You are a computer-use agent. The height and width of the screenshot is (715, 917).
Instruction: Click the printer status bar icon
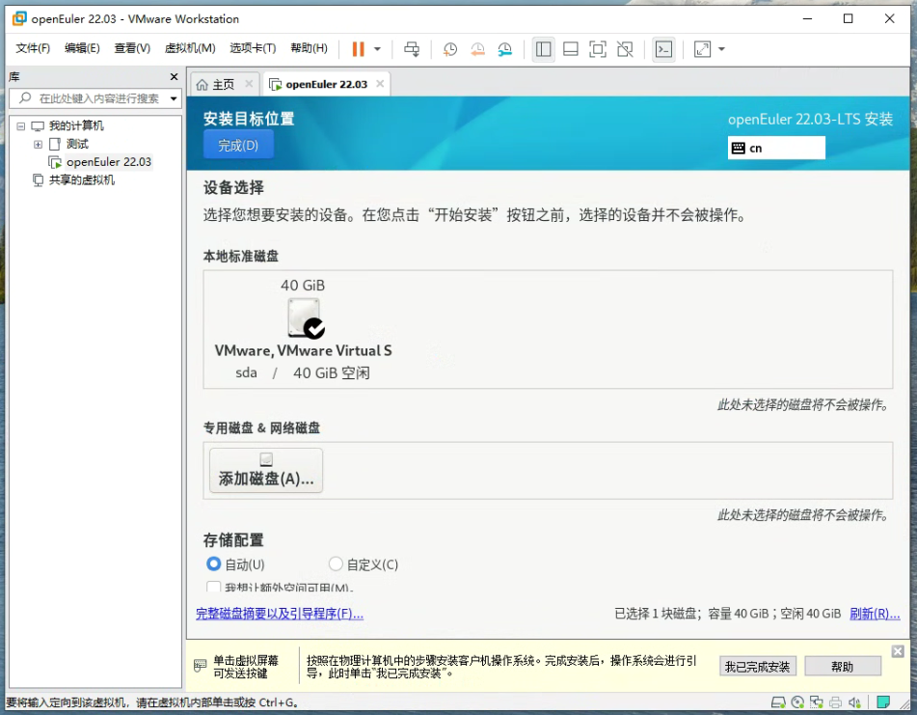point(835,702)
